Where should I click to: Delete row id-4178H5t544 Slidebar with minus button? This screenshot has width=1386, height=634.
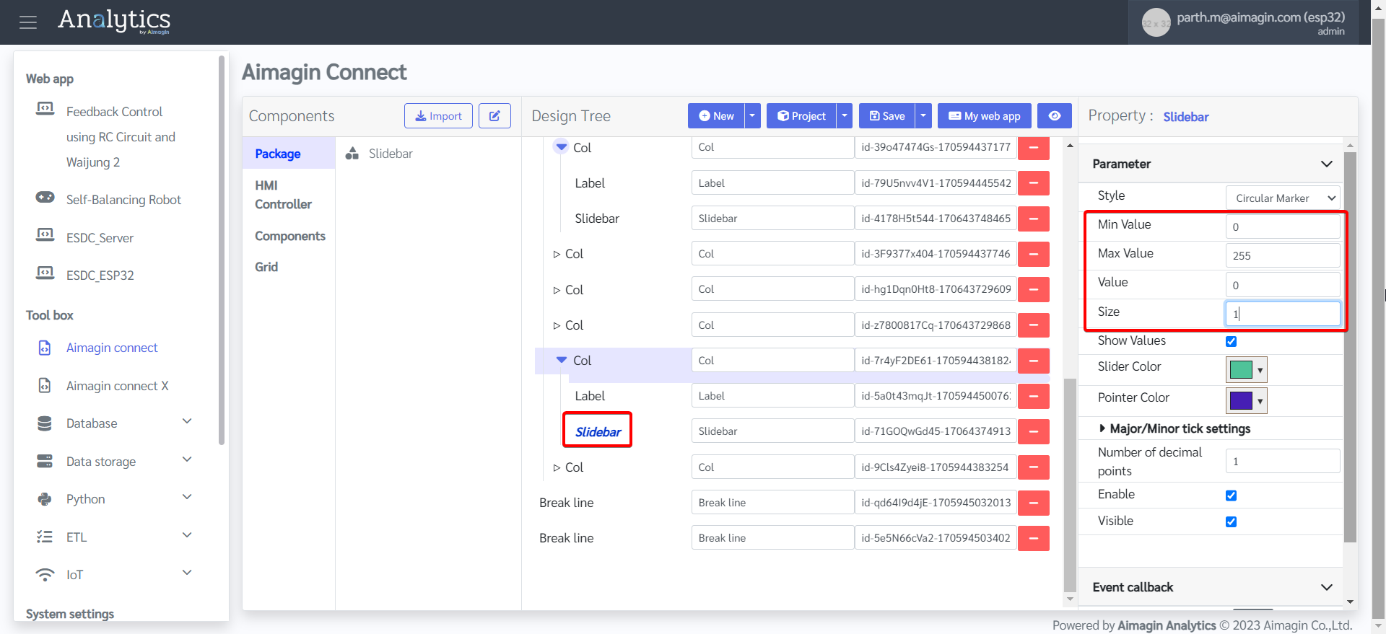click(1034, 219)
